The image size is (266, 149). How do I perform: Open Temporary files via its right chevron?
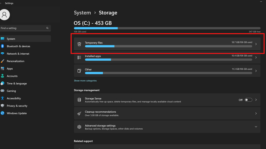pos(256,44)
